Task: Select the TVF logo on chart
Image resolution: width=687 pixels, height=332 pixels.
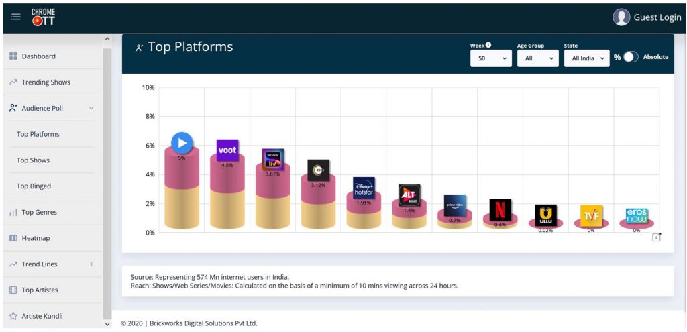Action: click(591, 215)
